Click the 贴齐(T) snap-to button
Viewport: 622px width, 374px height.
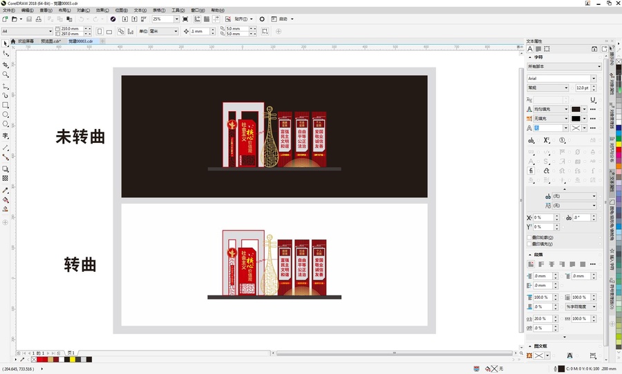(241, 19)
